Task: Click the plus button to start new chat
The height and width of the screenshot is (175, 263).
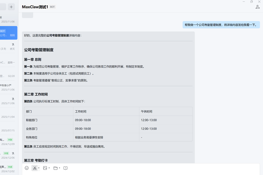Action: point(11,7)
